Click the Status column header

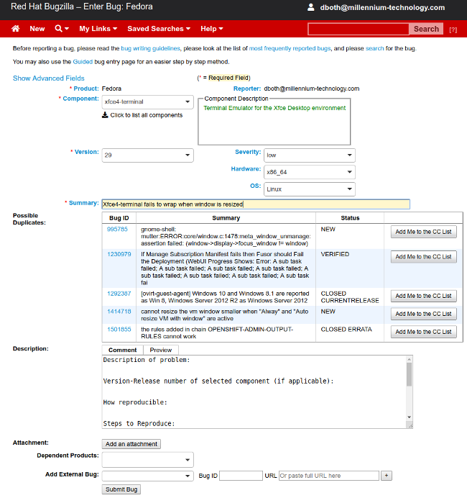350,218
